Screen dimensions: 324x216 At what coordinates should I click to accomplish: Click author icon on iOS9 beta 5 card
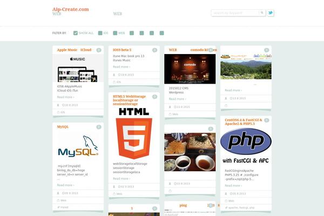tap(114, 75)
